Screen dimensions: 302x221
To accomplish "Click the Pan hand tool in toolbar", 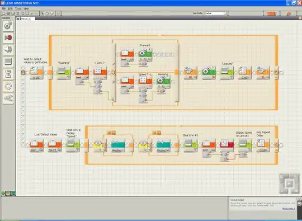I will pos(48,13).
